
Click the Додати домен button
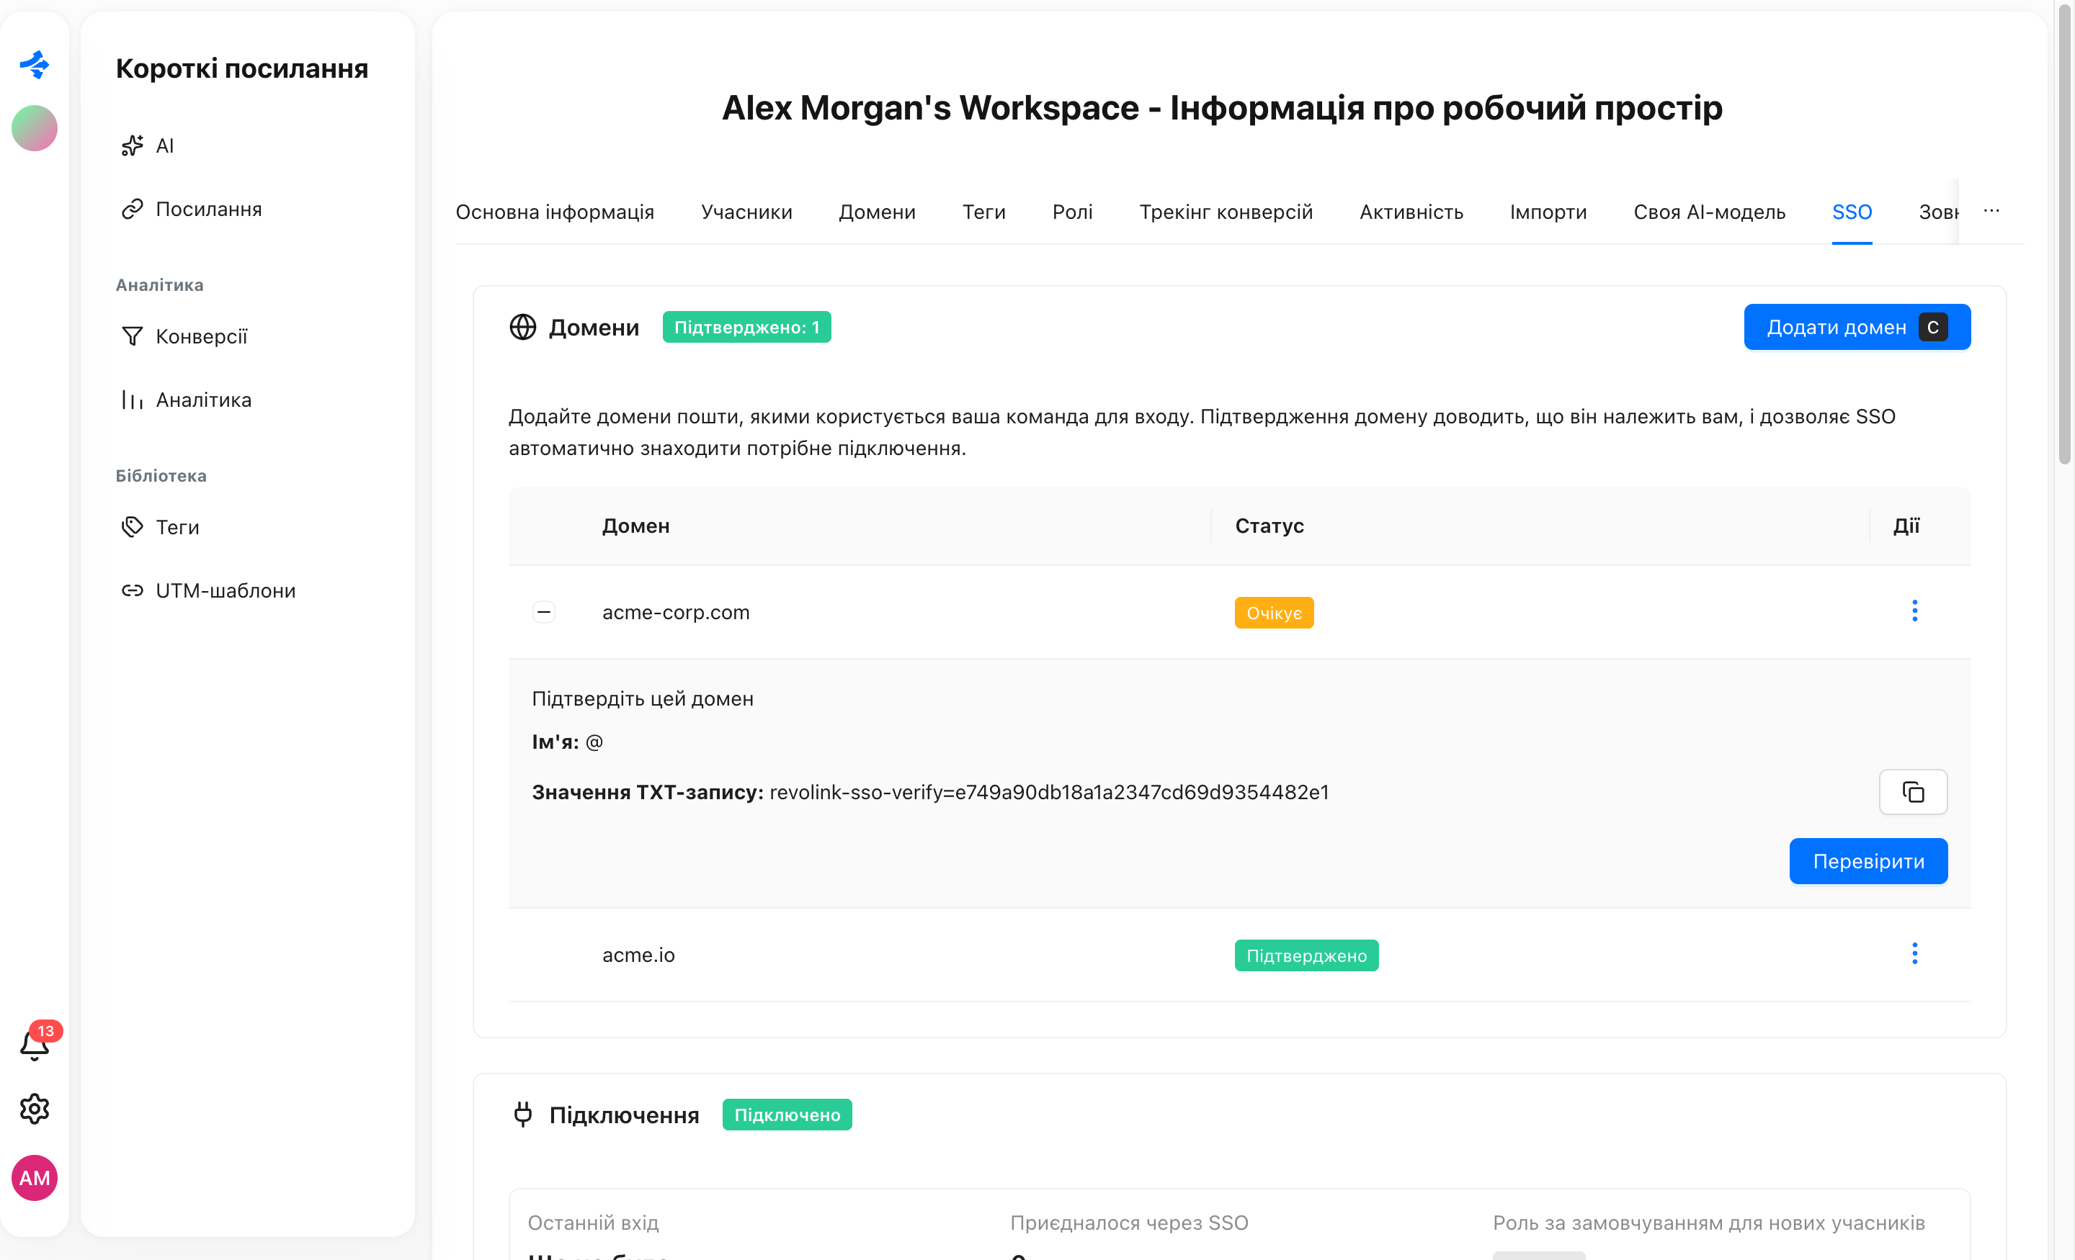click(1856, 327)
